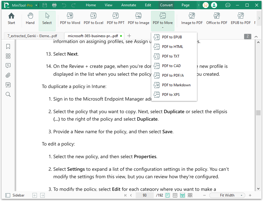The width and height of the screenshot is (263, 201).
Task: Save the document with disk icon
Action: (45, 5)
